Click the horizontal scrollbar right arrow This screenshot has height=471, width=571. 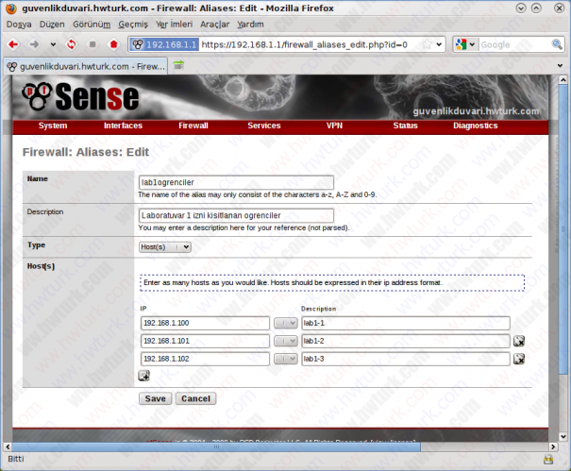coord(553,446)
